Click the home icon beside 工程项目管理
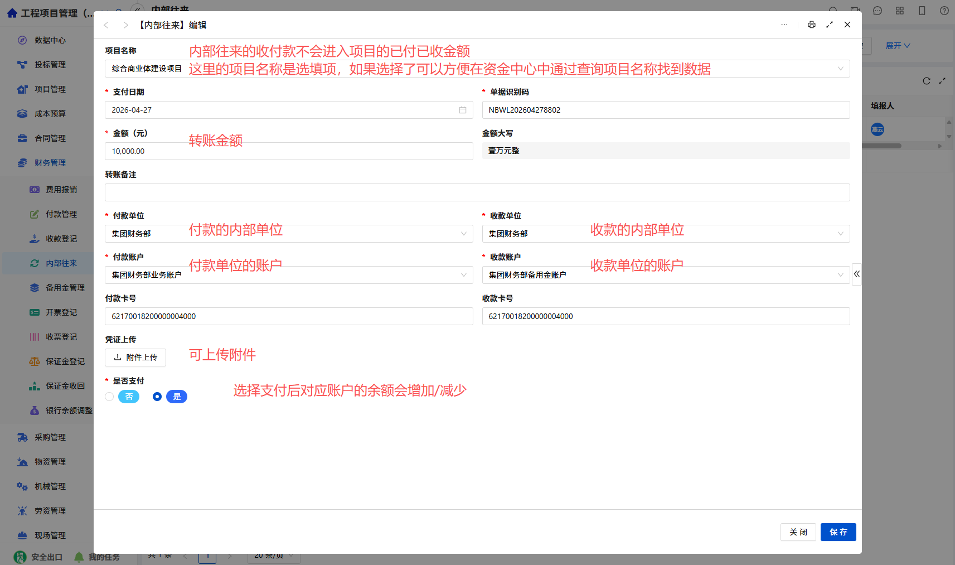Image resolution: width=955 pixels, height=565 pixels. (12, 13)
